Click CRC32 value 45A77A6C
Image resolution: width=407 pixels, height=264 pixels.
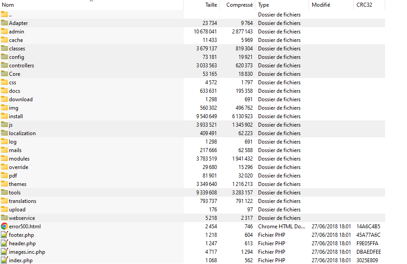click(x=369, y=235)
